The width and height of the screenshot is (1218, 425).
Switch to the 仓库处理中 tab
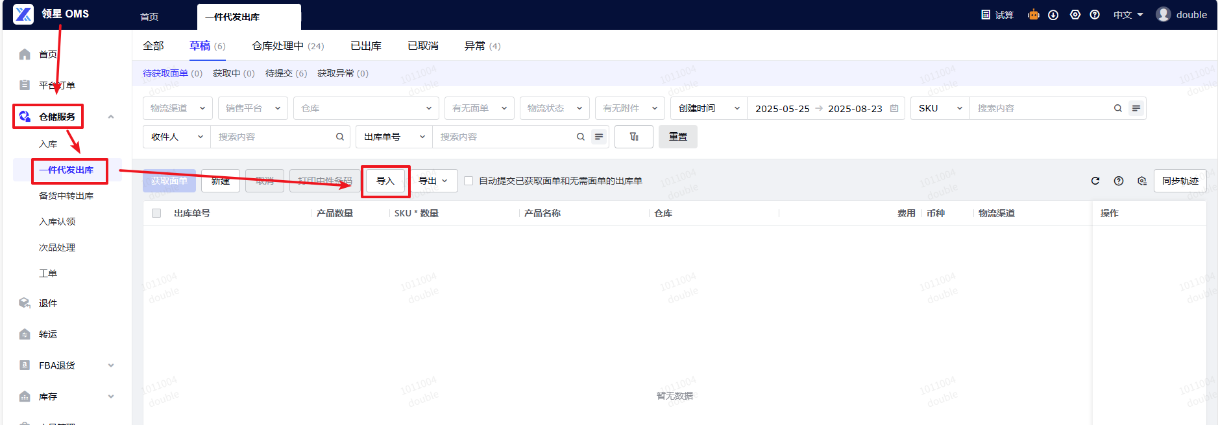tap(288, 46)
